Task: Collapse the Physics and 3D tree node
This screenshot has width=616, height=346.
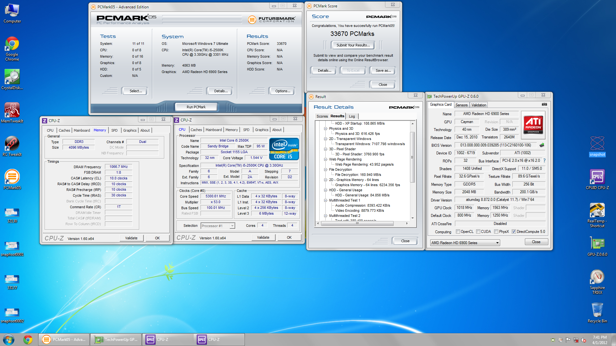Action: (325, 128)
